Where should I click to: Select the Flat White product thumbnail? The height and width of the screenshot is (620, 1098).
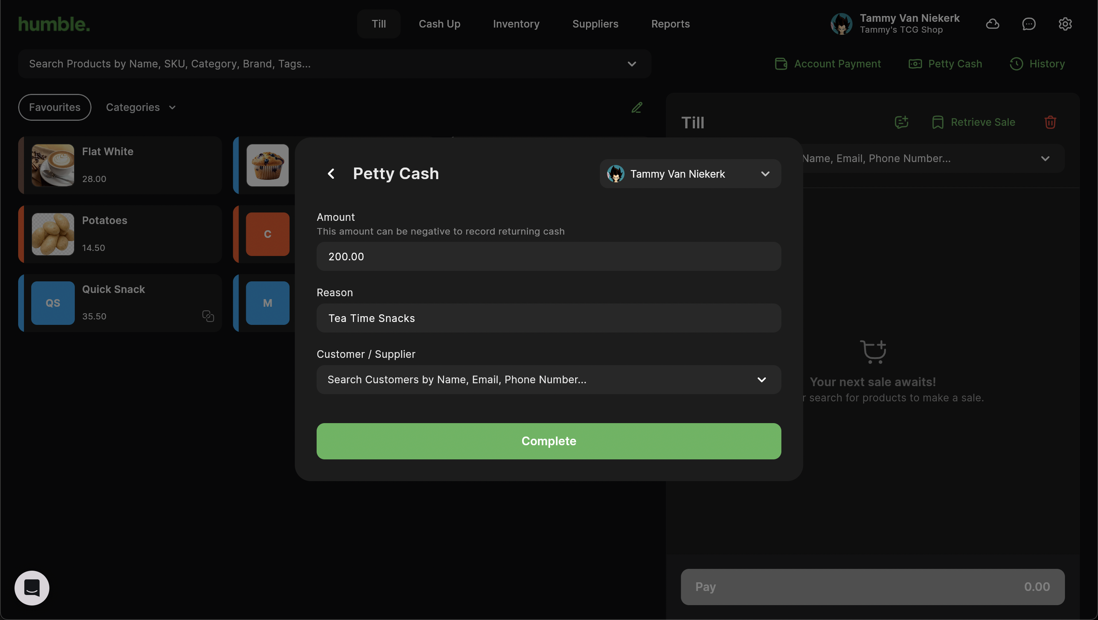click(x=53, y=165)
